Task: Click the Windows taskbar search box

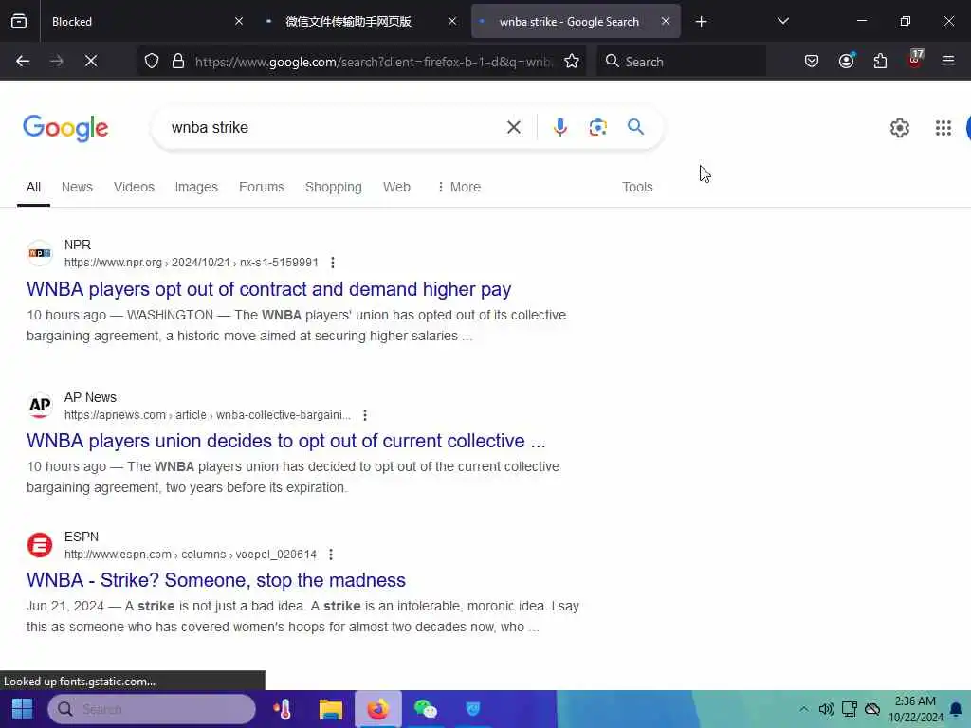Action: 152,709
